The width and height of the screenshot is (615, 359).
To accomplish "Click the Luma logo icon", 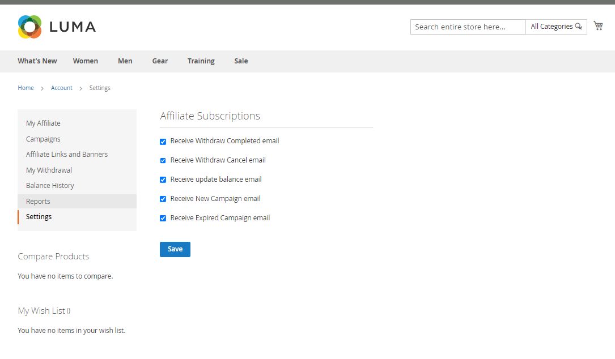I will pyautogui.click(x=29, y=27).
